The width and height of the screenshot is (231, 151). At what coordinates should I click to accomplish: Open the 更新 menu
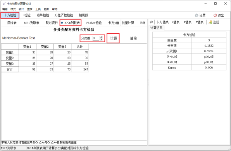46,9
